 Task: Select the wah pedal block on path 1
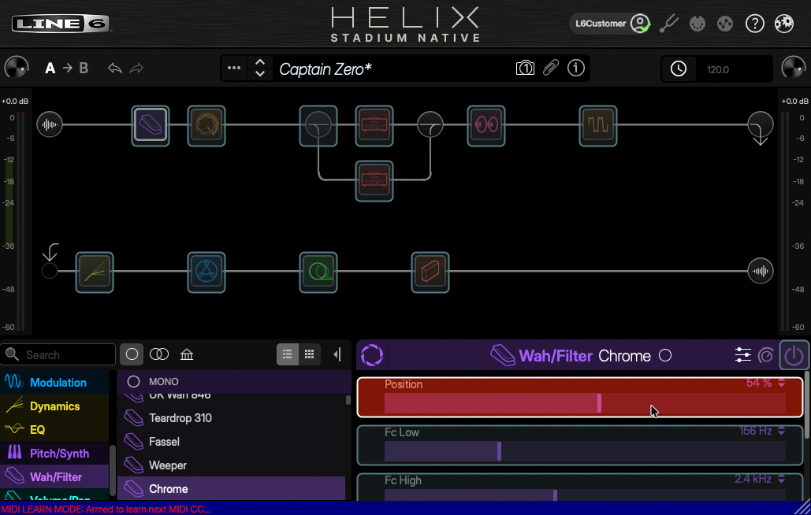[x=151, y=125]
